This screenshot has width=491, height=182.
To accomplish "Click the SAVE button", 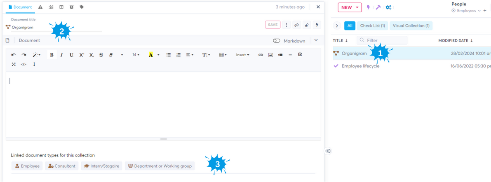I will pyautogui.click(x=273, y=25).
